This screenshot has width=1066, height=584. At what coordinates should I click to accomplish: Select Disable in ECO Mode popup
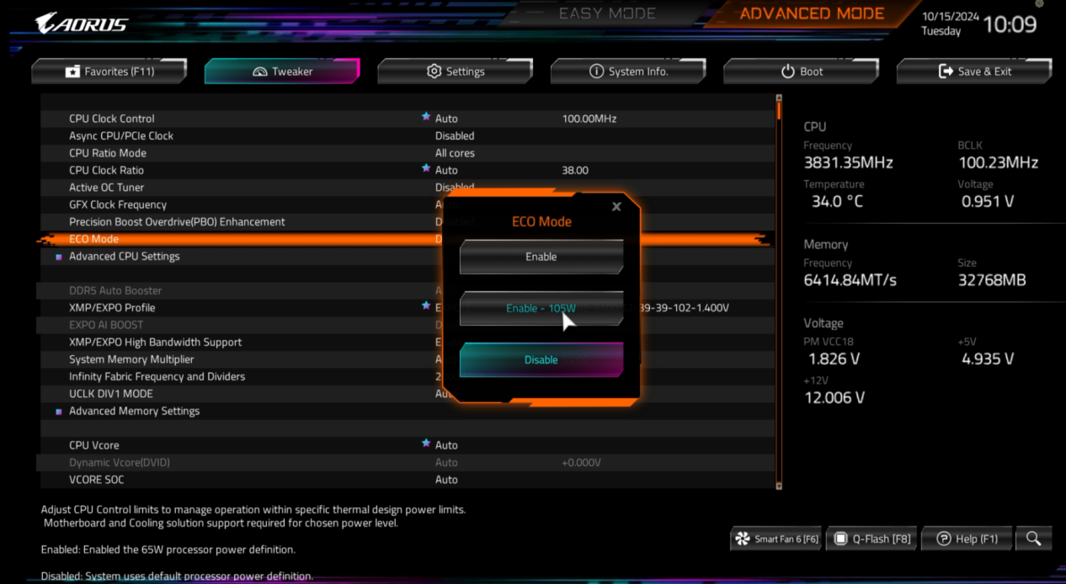pyautogui.click(x=541, y=359)
